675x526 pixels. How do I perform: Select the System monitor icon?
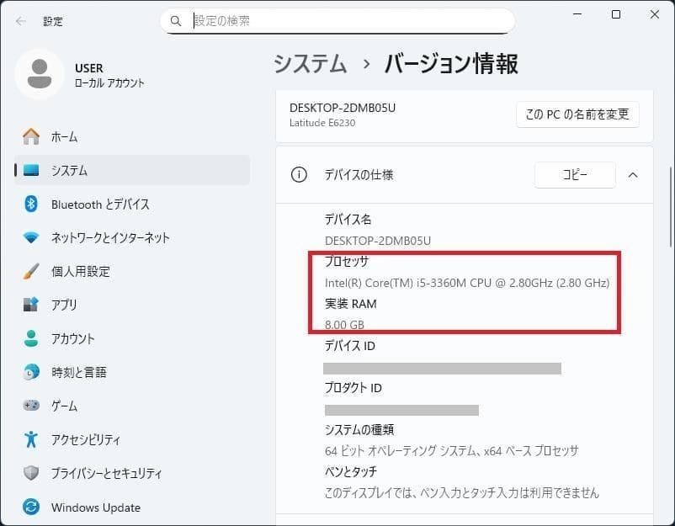tap(31, 170)
